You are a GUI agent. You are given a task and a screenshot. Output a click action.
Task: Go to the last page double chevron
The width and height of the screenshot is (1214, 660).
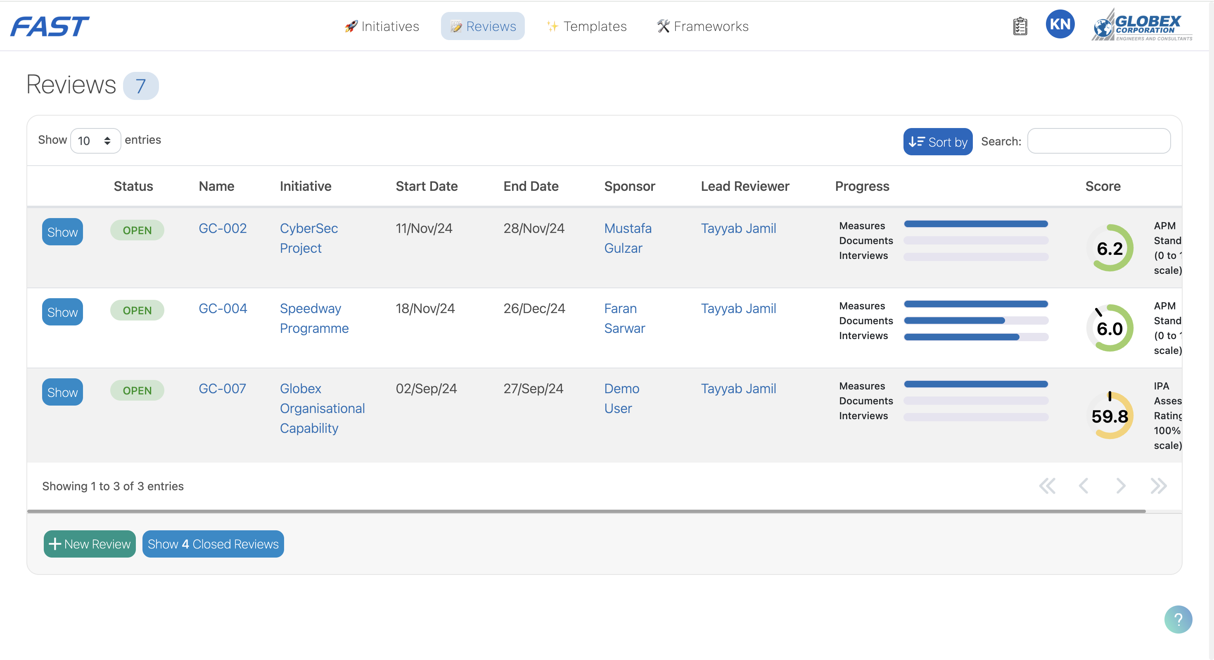point(1158,486)
